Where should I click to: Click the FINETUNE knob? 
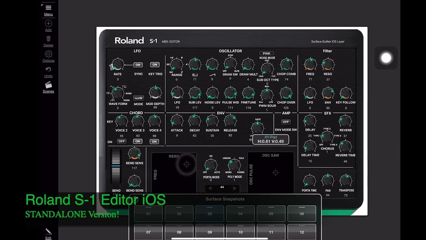click(248, 93)
